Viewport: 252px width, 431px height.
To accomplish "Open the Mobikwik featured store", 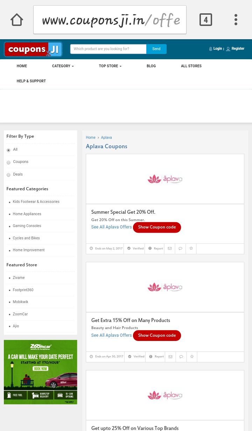I will (x=21, y=302).
